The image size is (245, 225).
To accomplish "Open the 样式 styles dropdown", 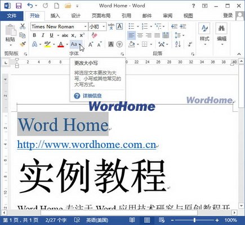I will click(x=204, y=34).
